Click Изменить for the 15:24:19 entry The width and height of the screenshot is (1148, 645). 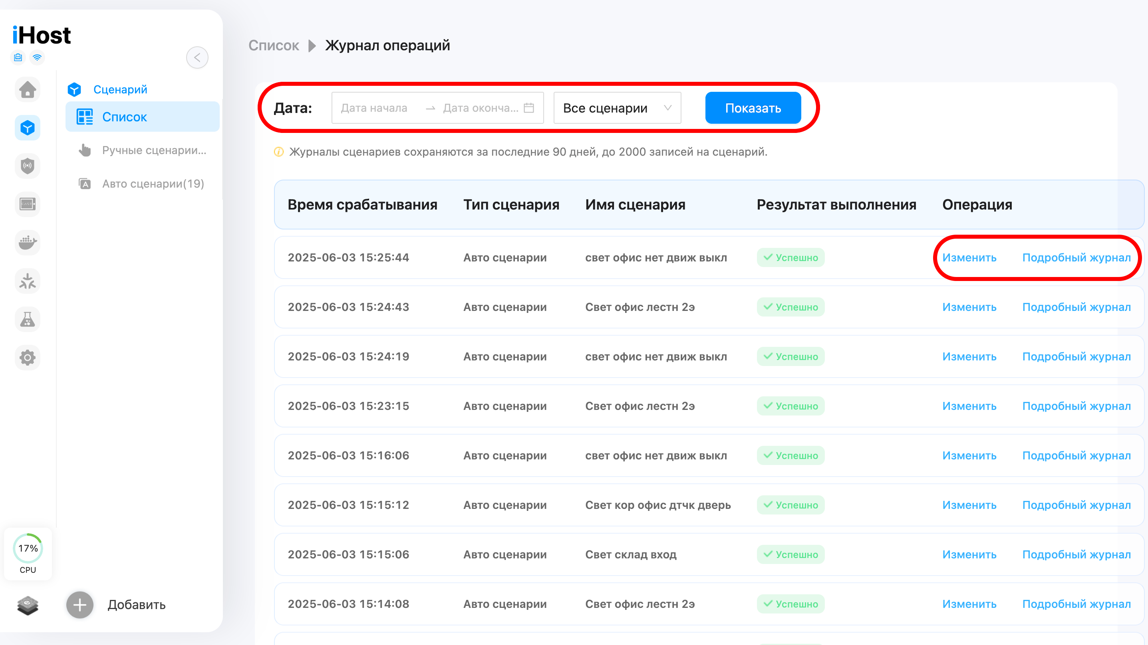(969, 357)
